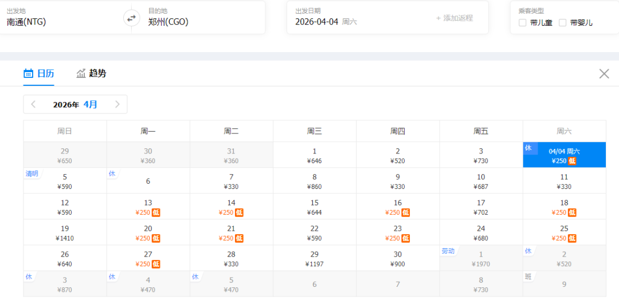619x300 pixels.
Task: Pick April 29 with ¥1197 fare
Action: coord(314,259)
